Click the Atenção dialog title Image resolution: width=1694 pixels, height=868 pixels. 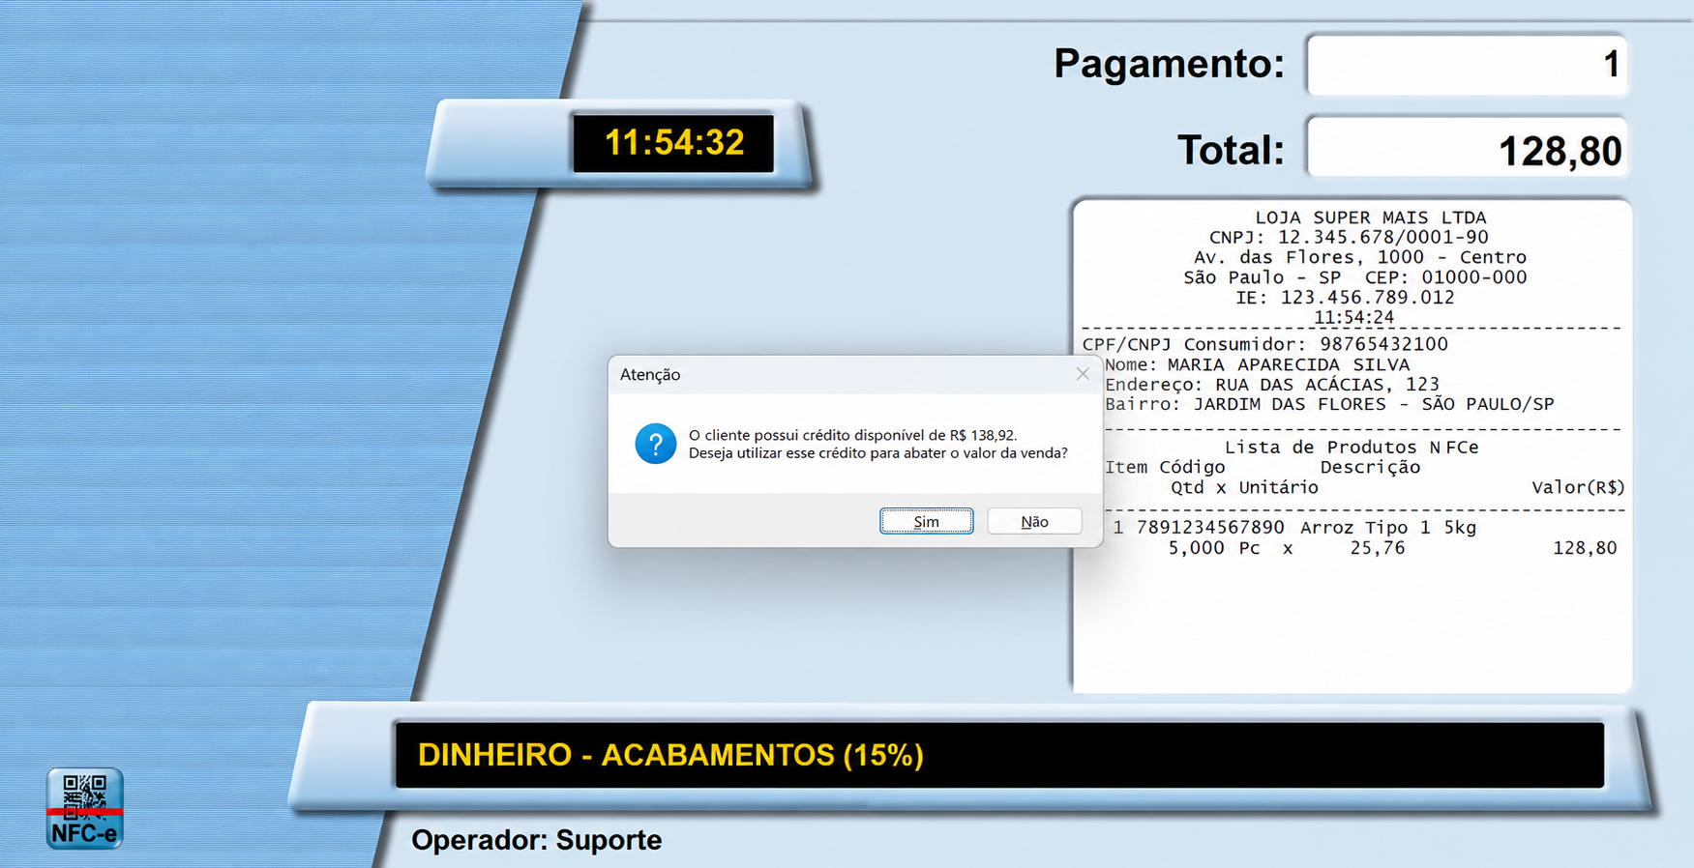click(650, 375)
